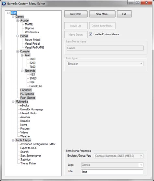The width and height of the screenshot is (154, 181).
Task: Click the Title input field
Action: click(112, 172)
